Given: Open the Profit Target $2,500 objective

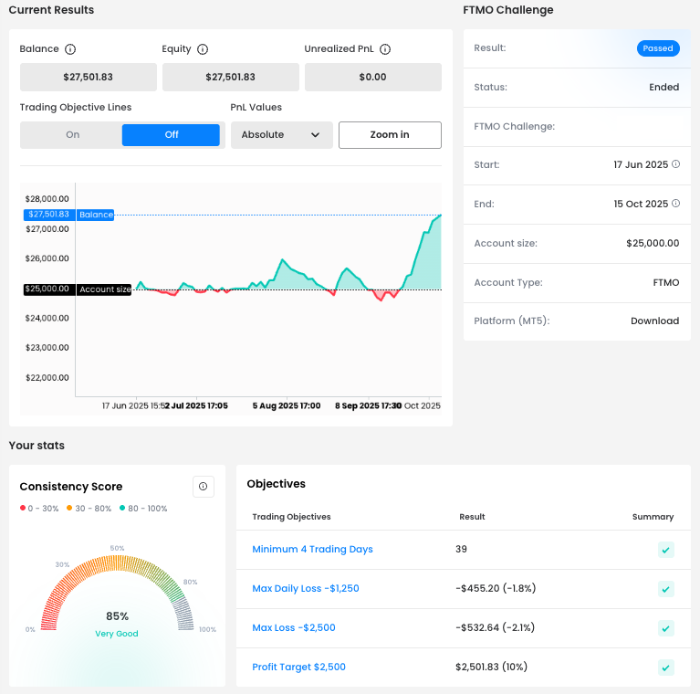Looking at the screenshot, I should pos(298,668).
